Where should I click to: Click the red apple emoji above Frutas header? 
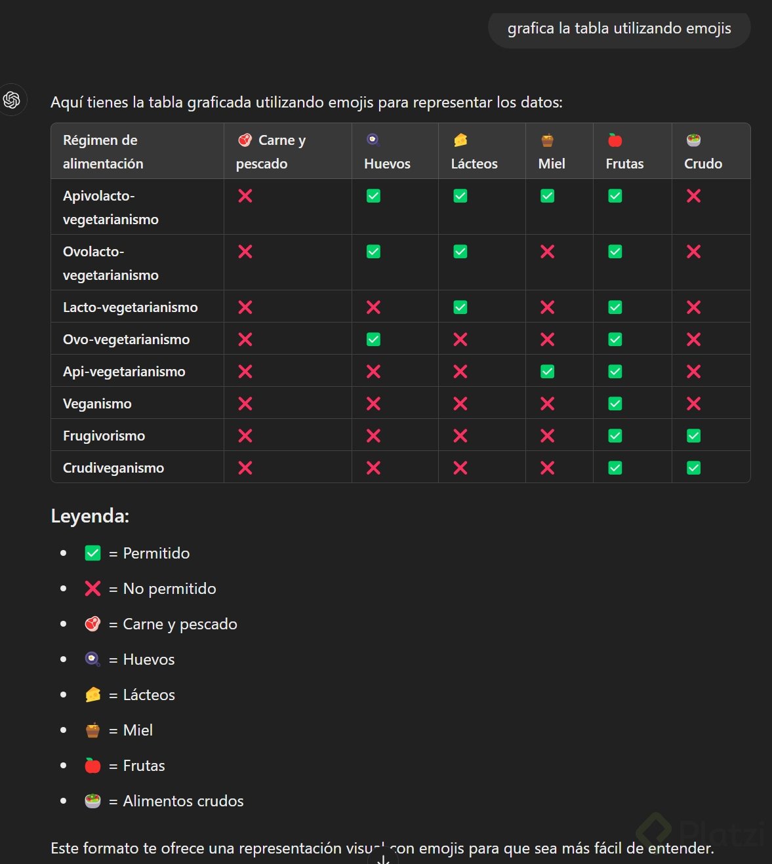pos(615,140)
